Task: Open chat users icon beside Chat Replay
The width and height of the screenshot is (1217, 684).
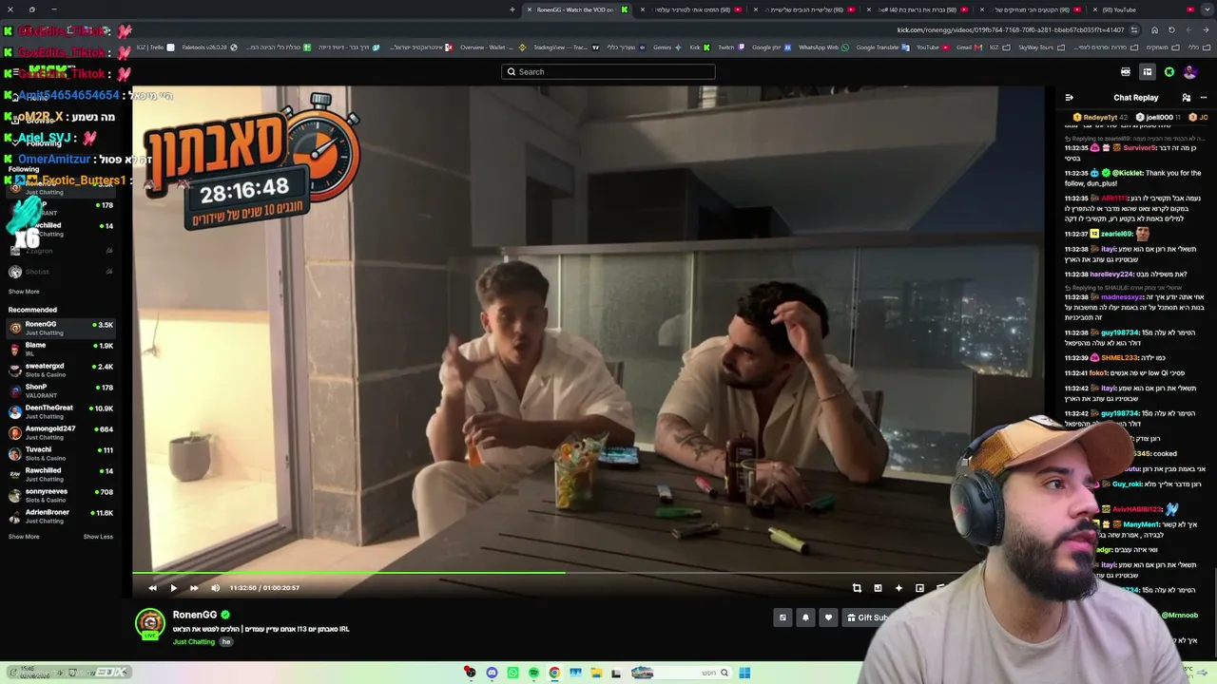Action: click(1186, 97)
